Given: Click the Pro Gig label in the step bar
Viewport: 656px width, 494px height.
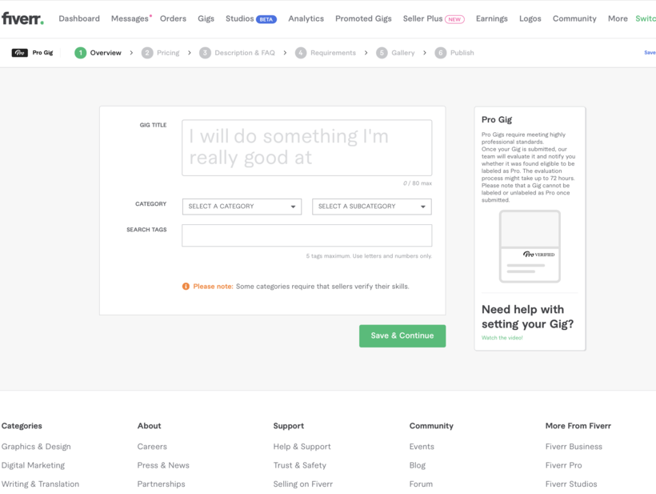Looking at the screenshot, I should 42,53.
